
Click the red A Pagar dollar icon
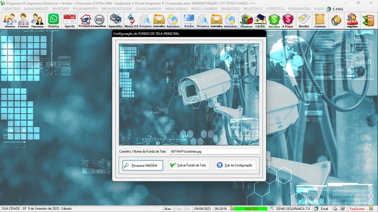click(x=288, y=20)
